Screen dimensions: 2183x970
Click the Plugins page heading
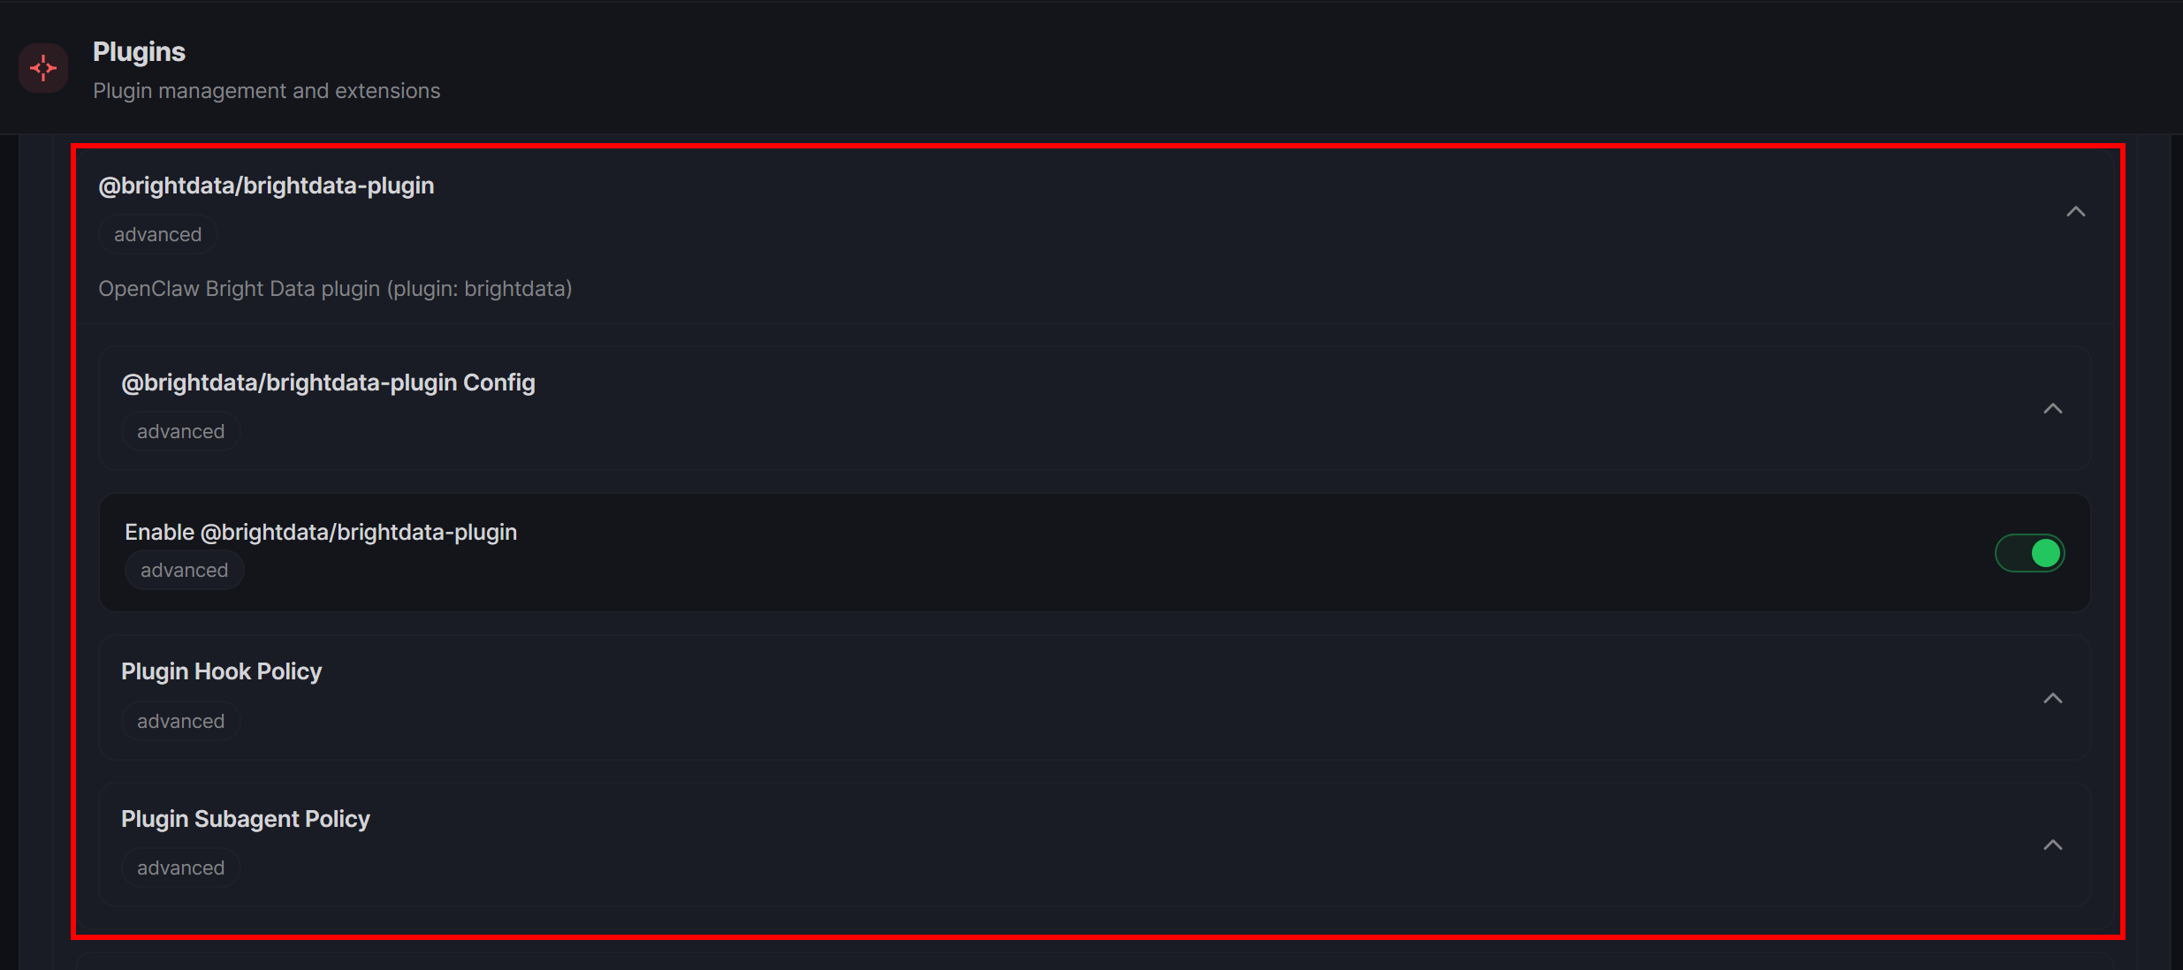pyautogui.click(x=139, y=52)
